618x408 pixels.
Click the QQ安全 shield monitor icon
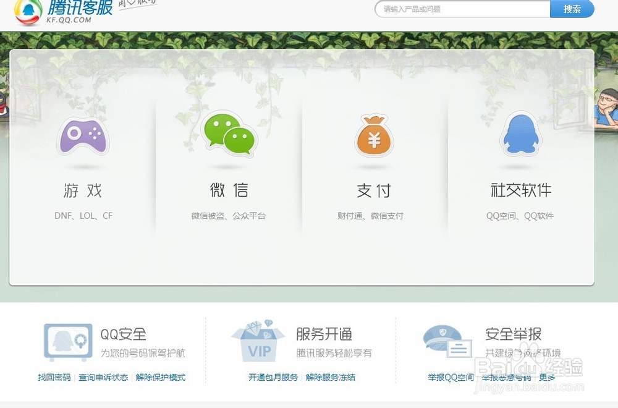(68, 342)
